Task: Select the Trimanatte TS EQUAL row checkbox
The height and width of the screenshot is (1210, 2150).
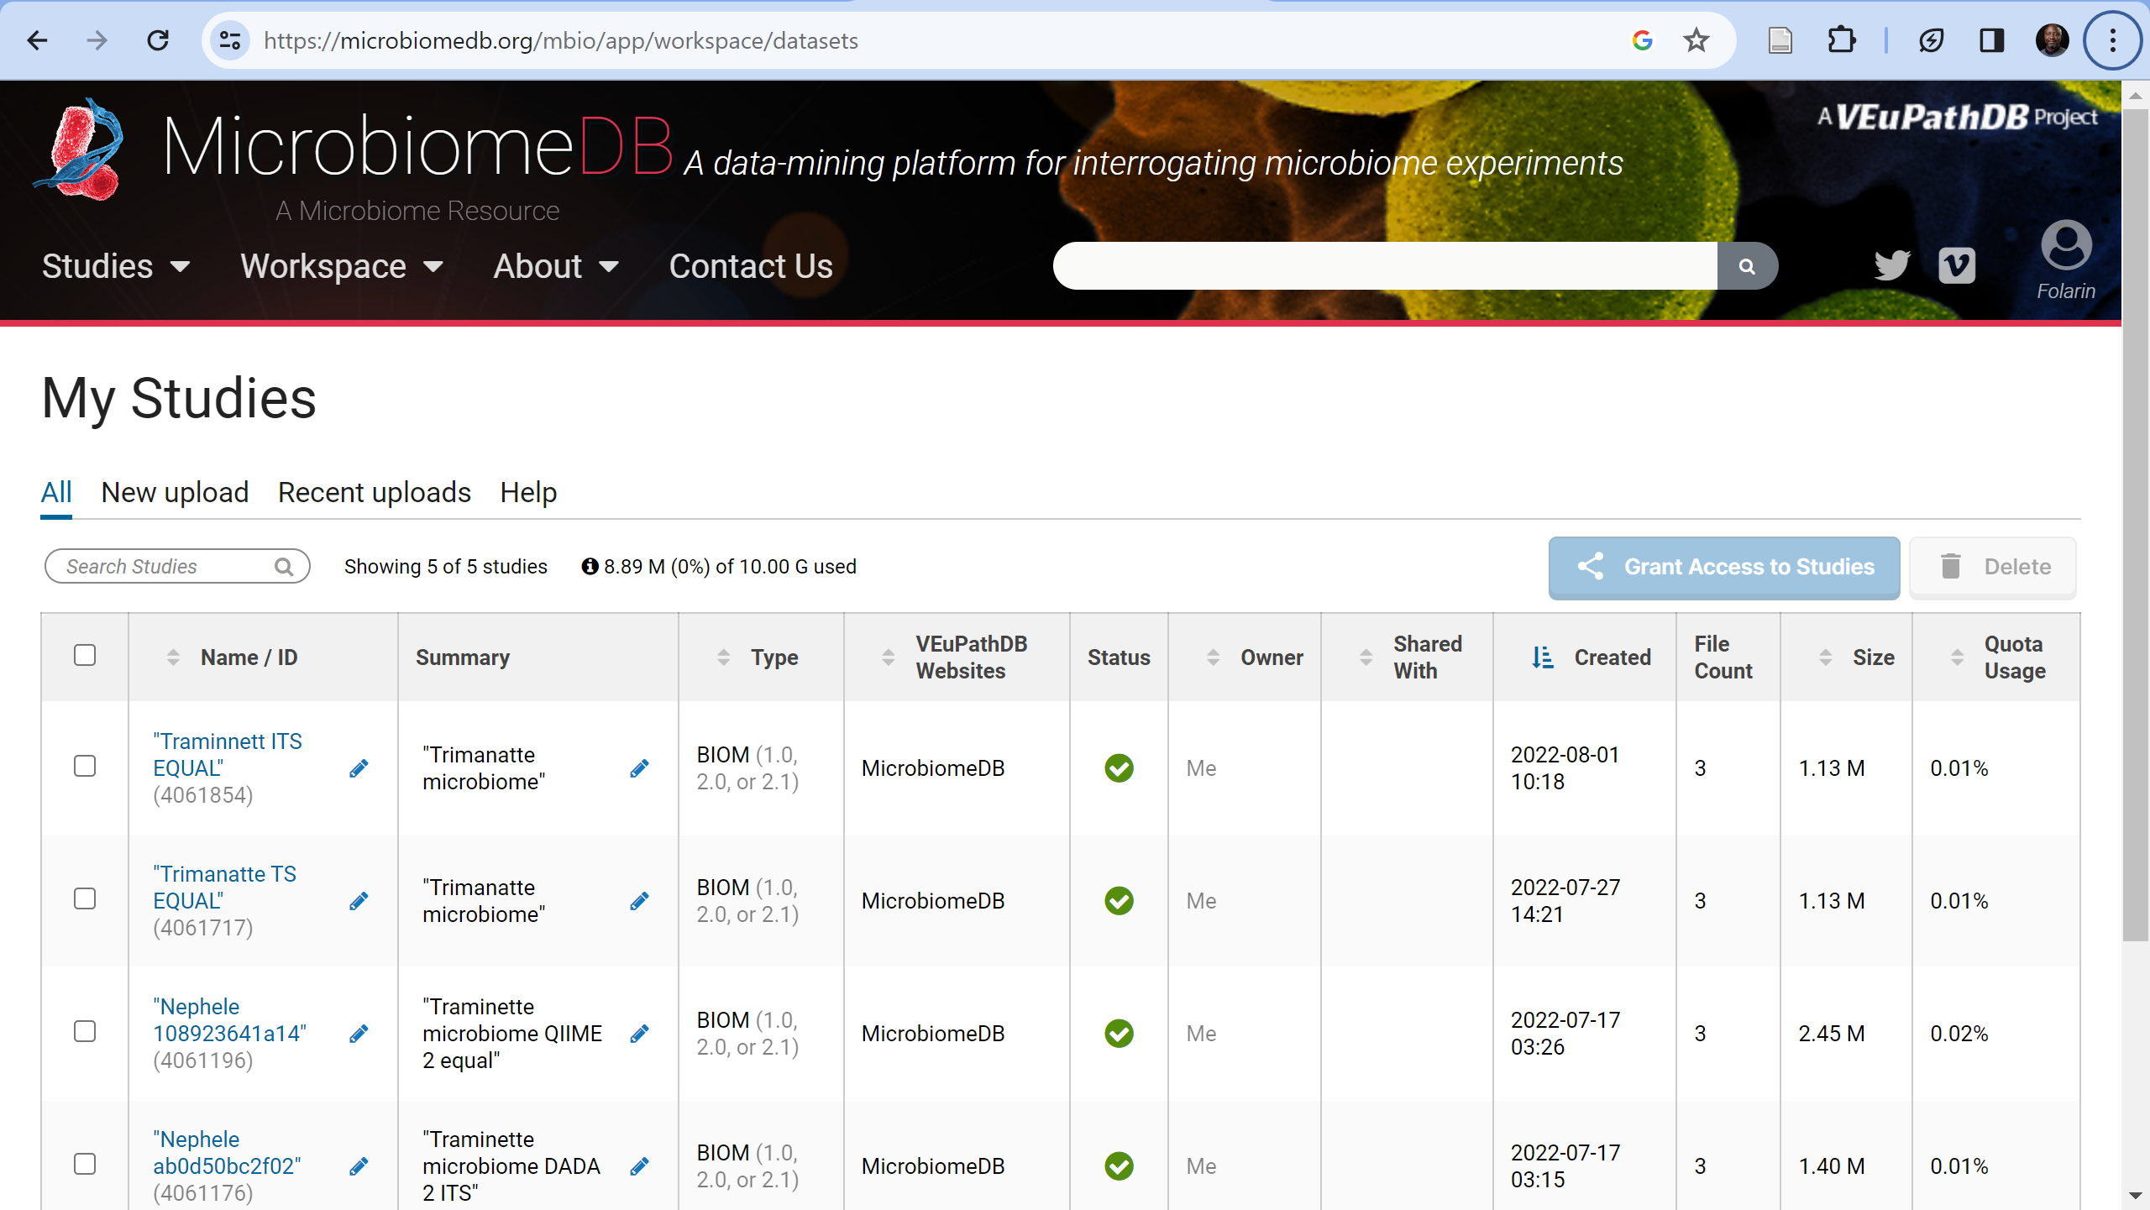Action: tap(85, 899)
